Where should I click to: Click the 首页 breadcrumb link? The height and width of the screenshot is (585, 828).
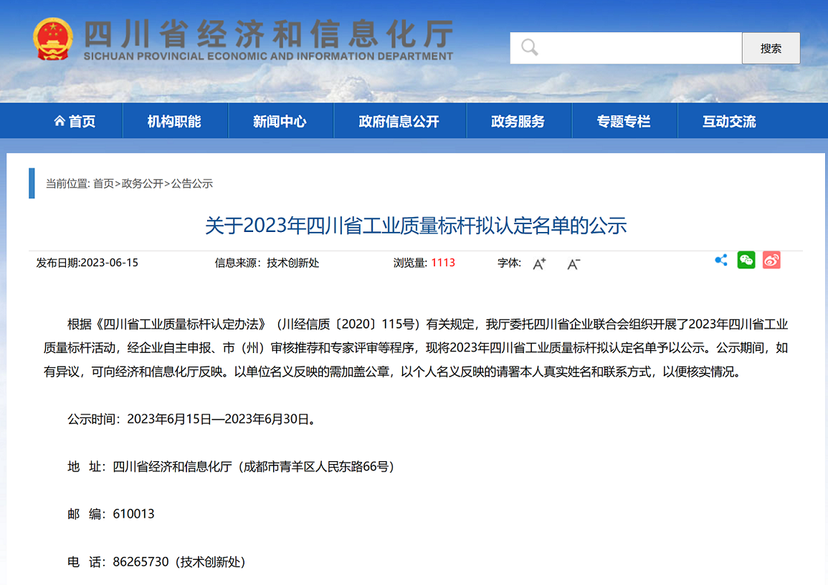[x=103, y=183]
